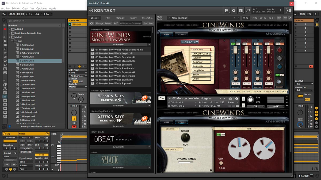Adjust the Dynamic Range slider

[x=186, y=162]
